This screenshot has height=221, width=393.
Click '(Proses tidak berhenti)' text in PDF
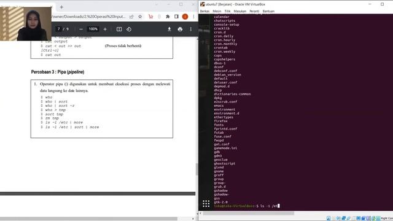123,46
